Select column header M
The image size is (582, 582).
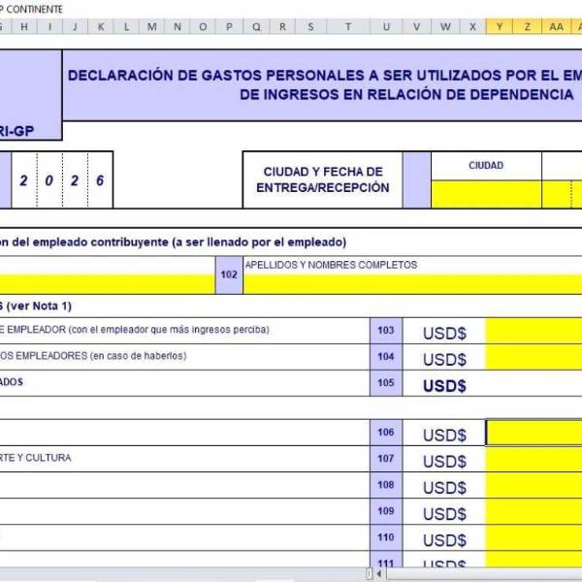[151, 26]
